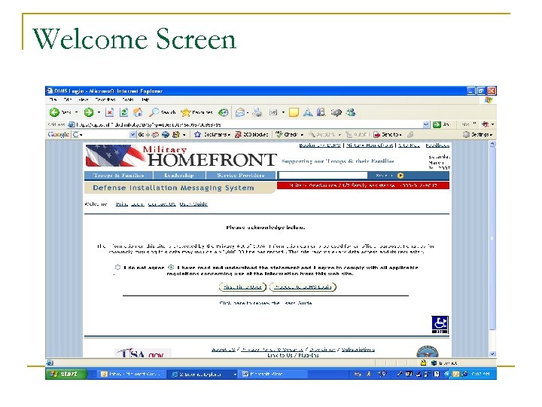
Task: Click the Print printer icon
Action: coord(257,112)
